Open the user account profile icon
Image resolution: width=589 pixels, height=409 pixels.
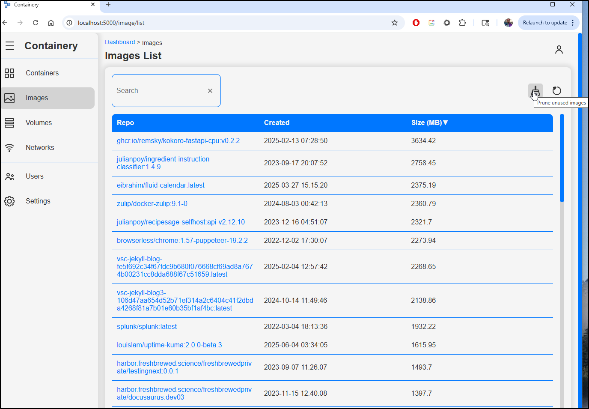[x=559, y=50]
